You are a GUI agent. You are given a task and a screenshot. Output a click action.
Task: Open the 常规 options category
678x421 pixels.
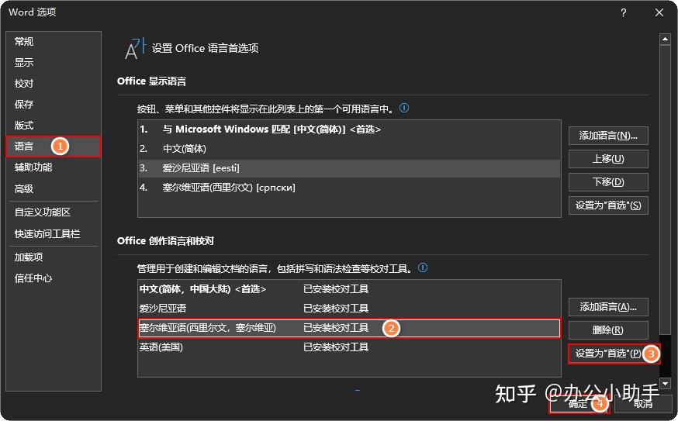point(54,42)
